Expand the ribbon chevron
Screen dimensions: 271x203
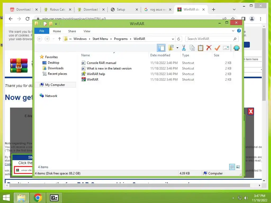click(x=233, y=31)
